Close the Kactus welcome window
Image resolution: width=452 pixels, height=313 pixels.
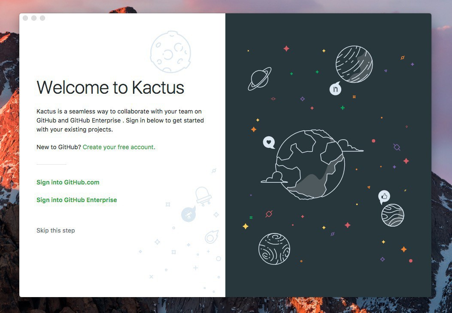[x=25, y=18]
